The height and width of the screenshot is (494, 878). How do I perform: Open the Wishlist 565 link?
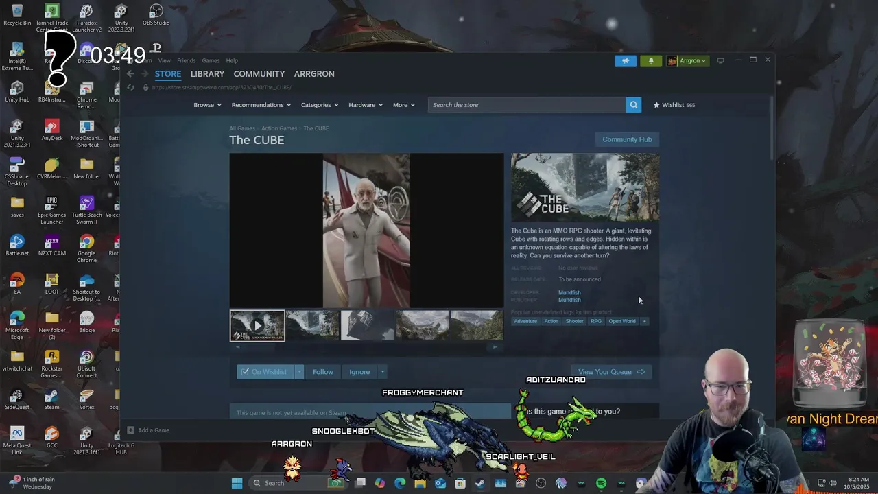tap(674, 105)
